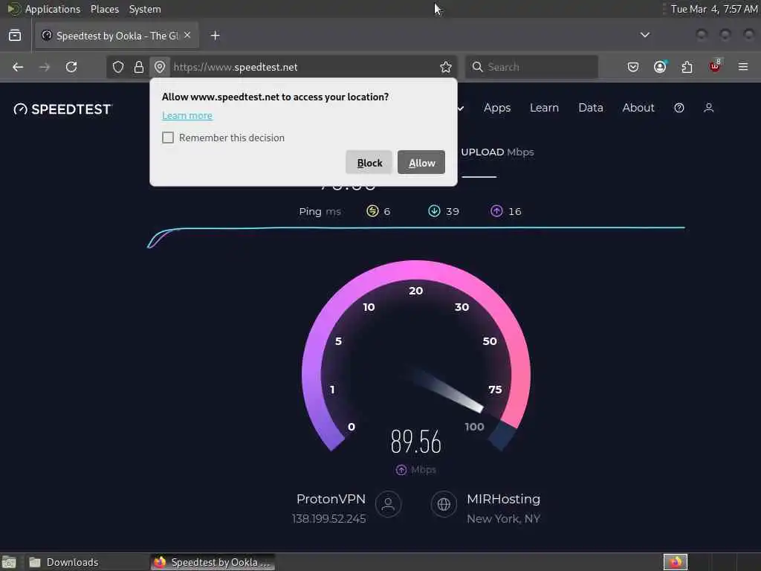This screenshot has width=761, height=571.
Task: Click the location permission pin icon
Action: click(x=160, y=67)
